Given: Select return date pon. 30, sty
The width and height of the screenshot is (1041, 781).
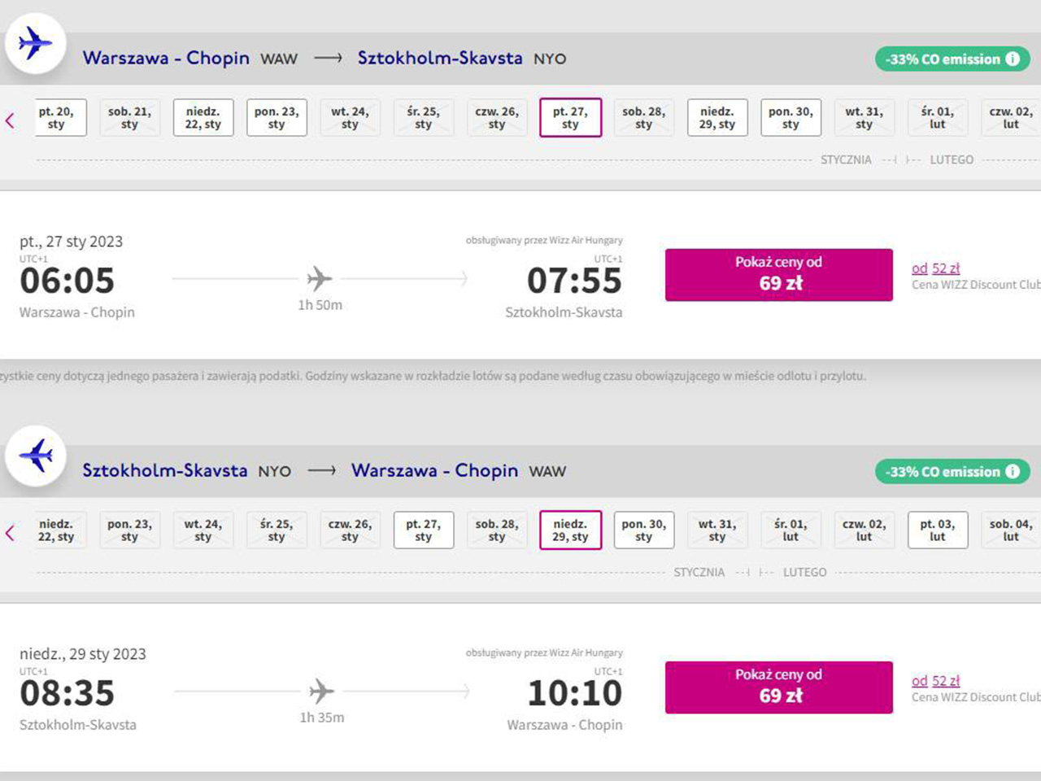Looking at the screenshot, I should (643, 530).
